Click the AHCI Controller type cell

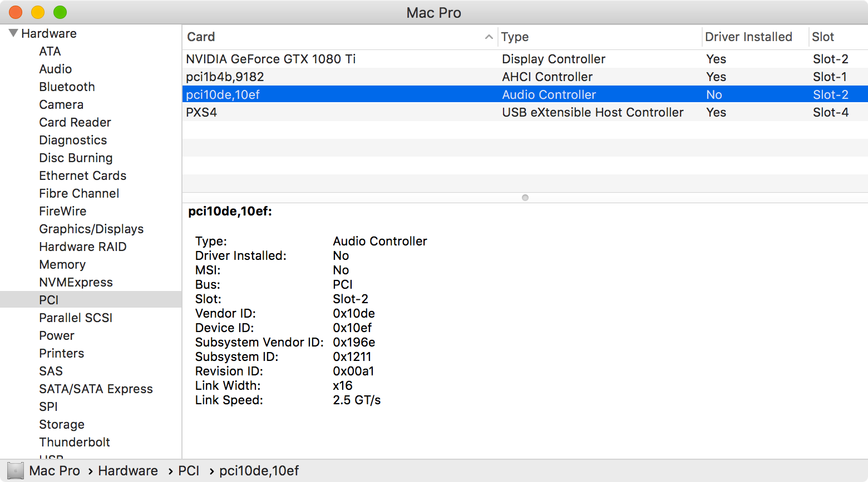click(x=548, y=77)
